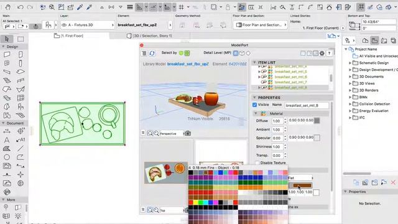
Task: Toggle Select by green grid mode
Action: (187, 53)
